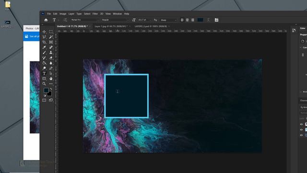Close the Untitled-1 document tab
This screenshot has width=307, height=173.
90,26
